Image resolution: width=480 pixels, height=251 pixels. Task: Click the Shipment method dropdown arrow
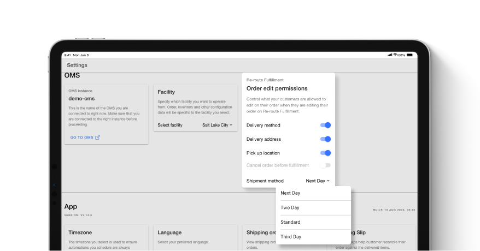pyautogui.click(x=328, y=181)
